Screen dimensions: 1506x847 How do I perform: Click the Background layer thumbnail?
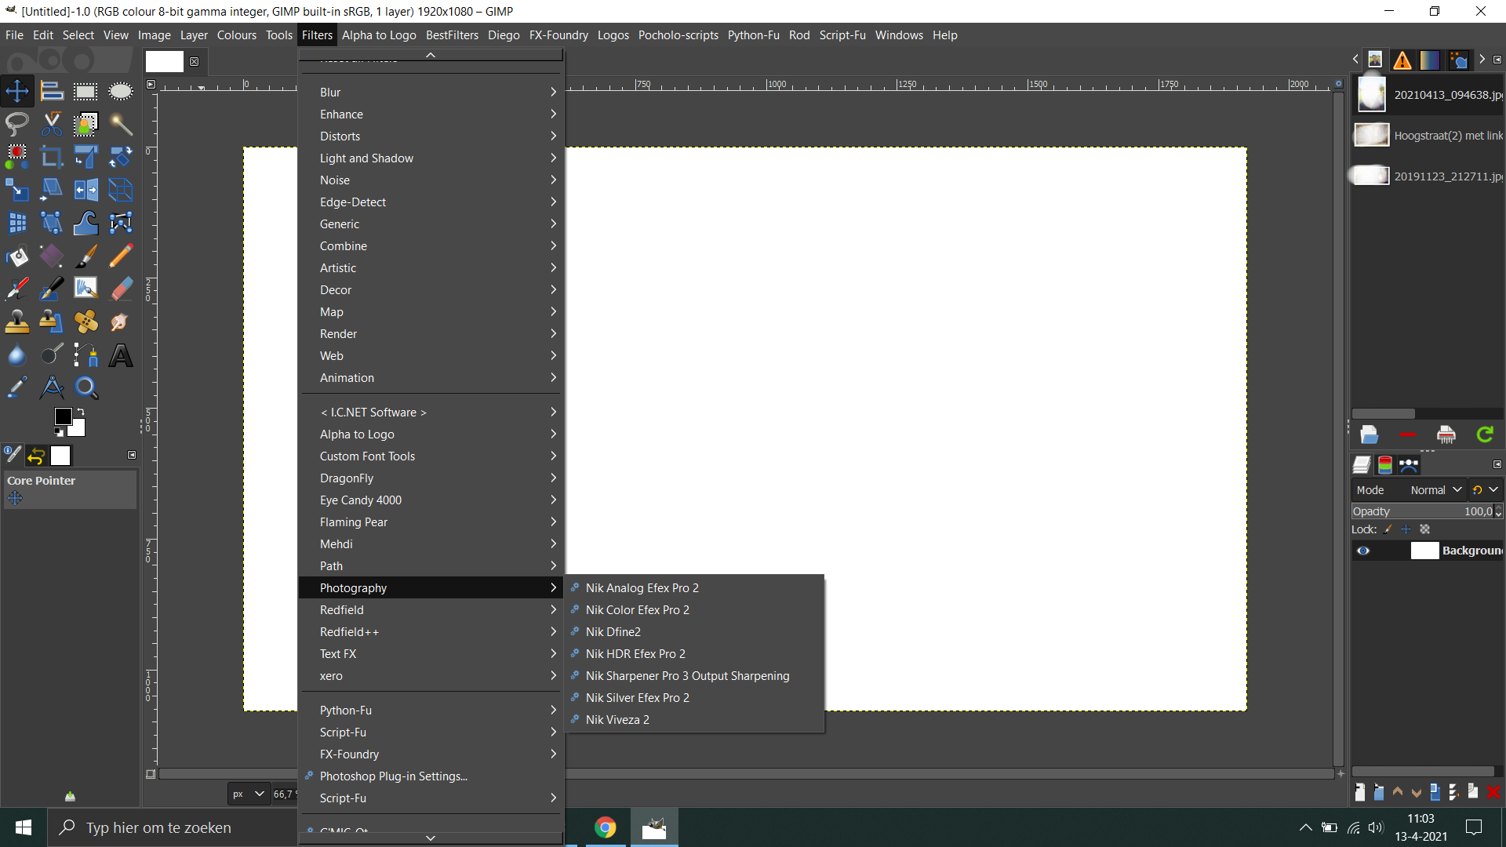1424,551
